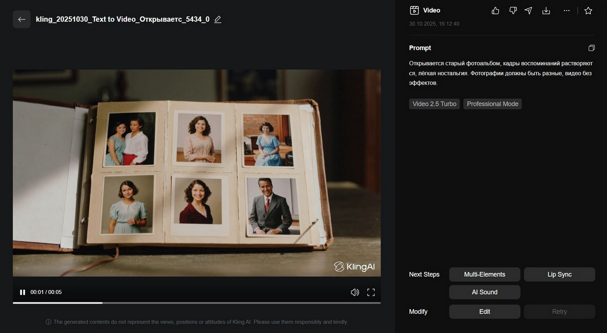Enter fullscreen video mode

point(371,292)
